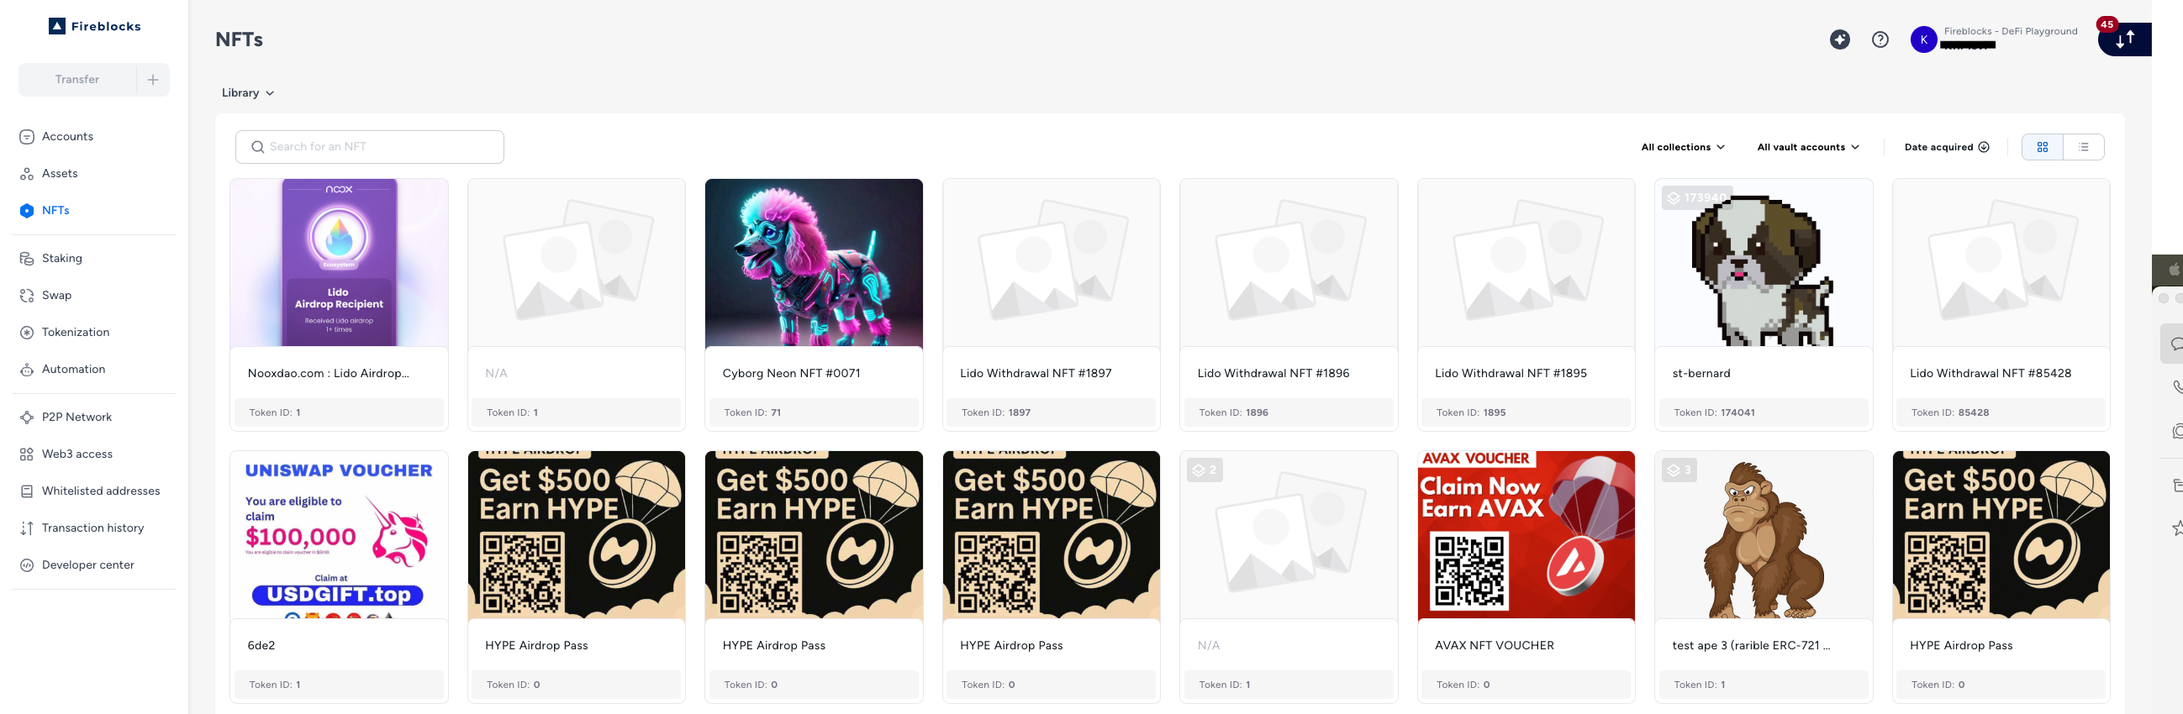Click Token ID: 174041

1713,413
